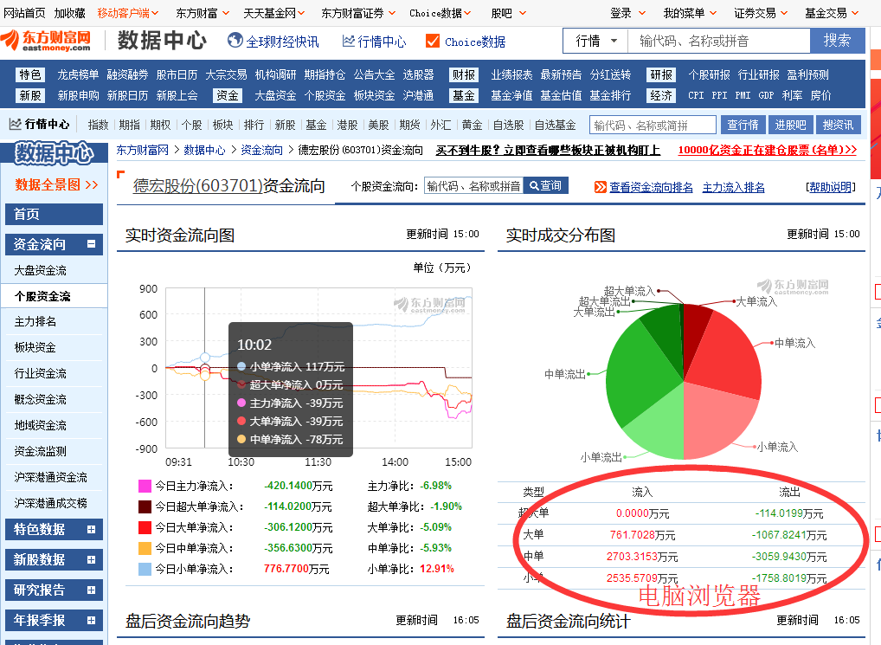Image resolution: width=881 pixels, height=645 pixels.
Task: Click 网站首页 in the top bar
Action: [x=24, y=13]
